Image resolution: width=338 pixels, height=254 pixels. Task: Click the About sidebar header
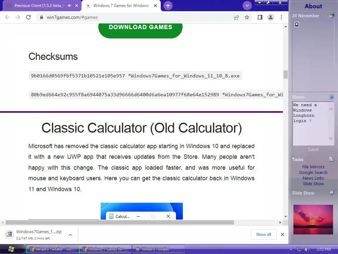coord(314,6)
